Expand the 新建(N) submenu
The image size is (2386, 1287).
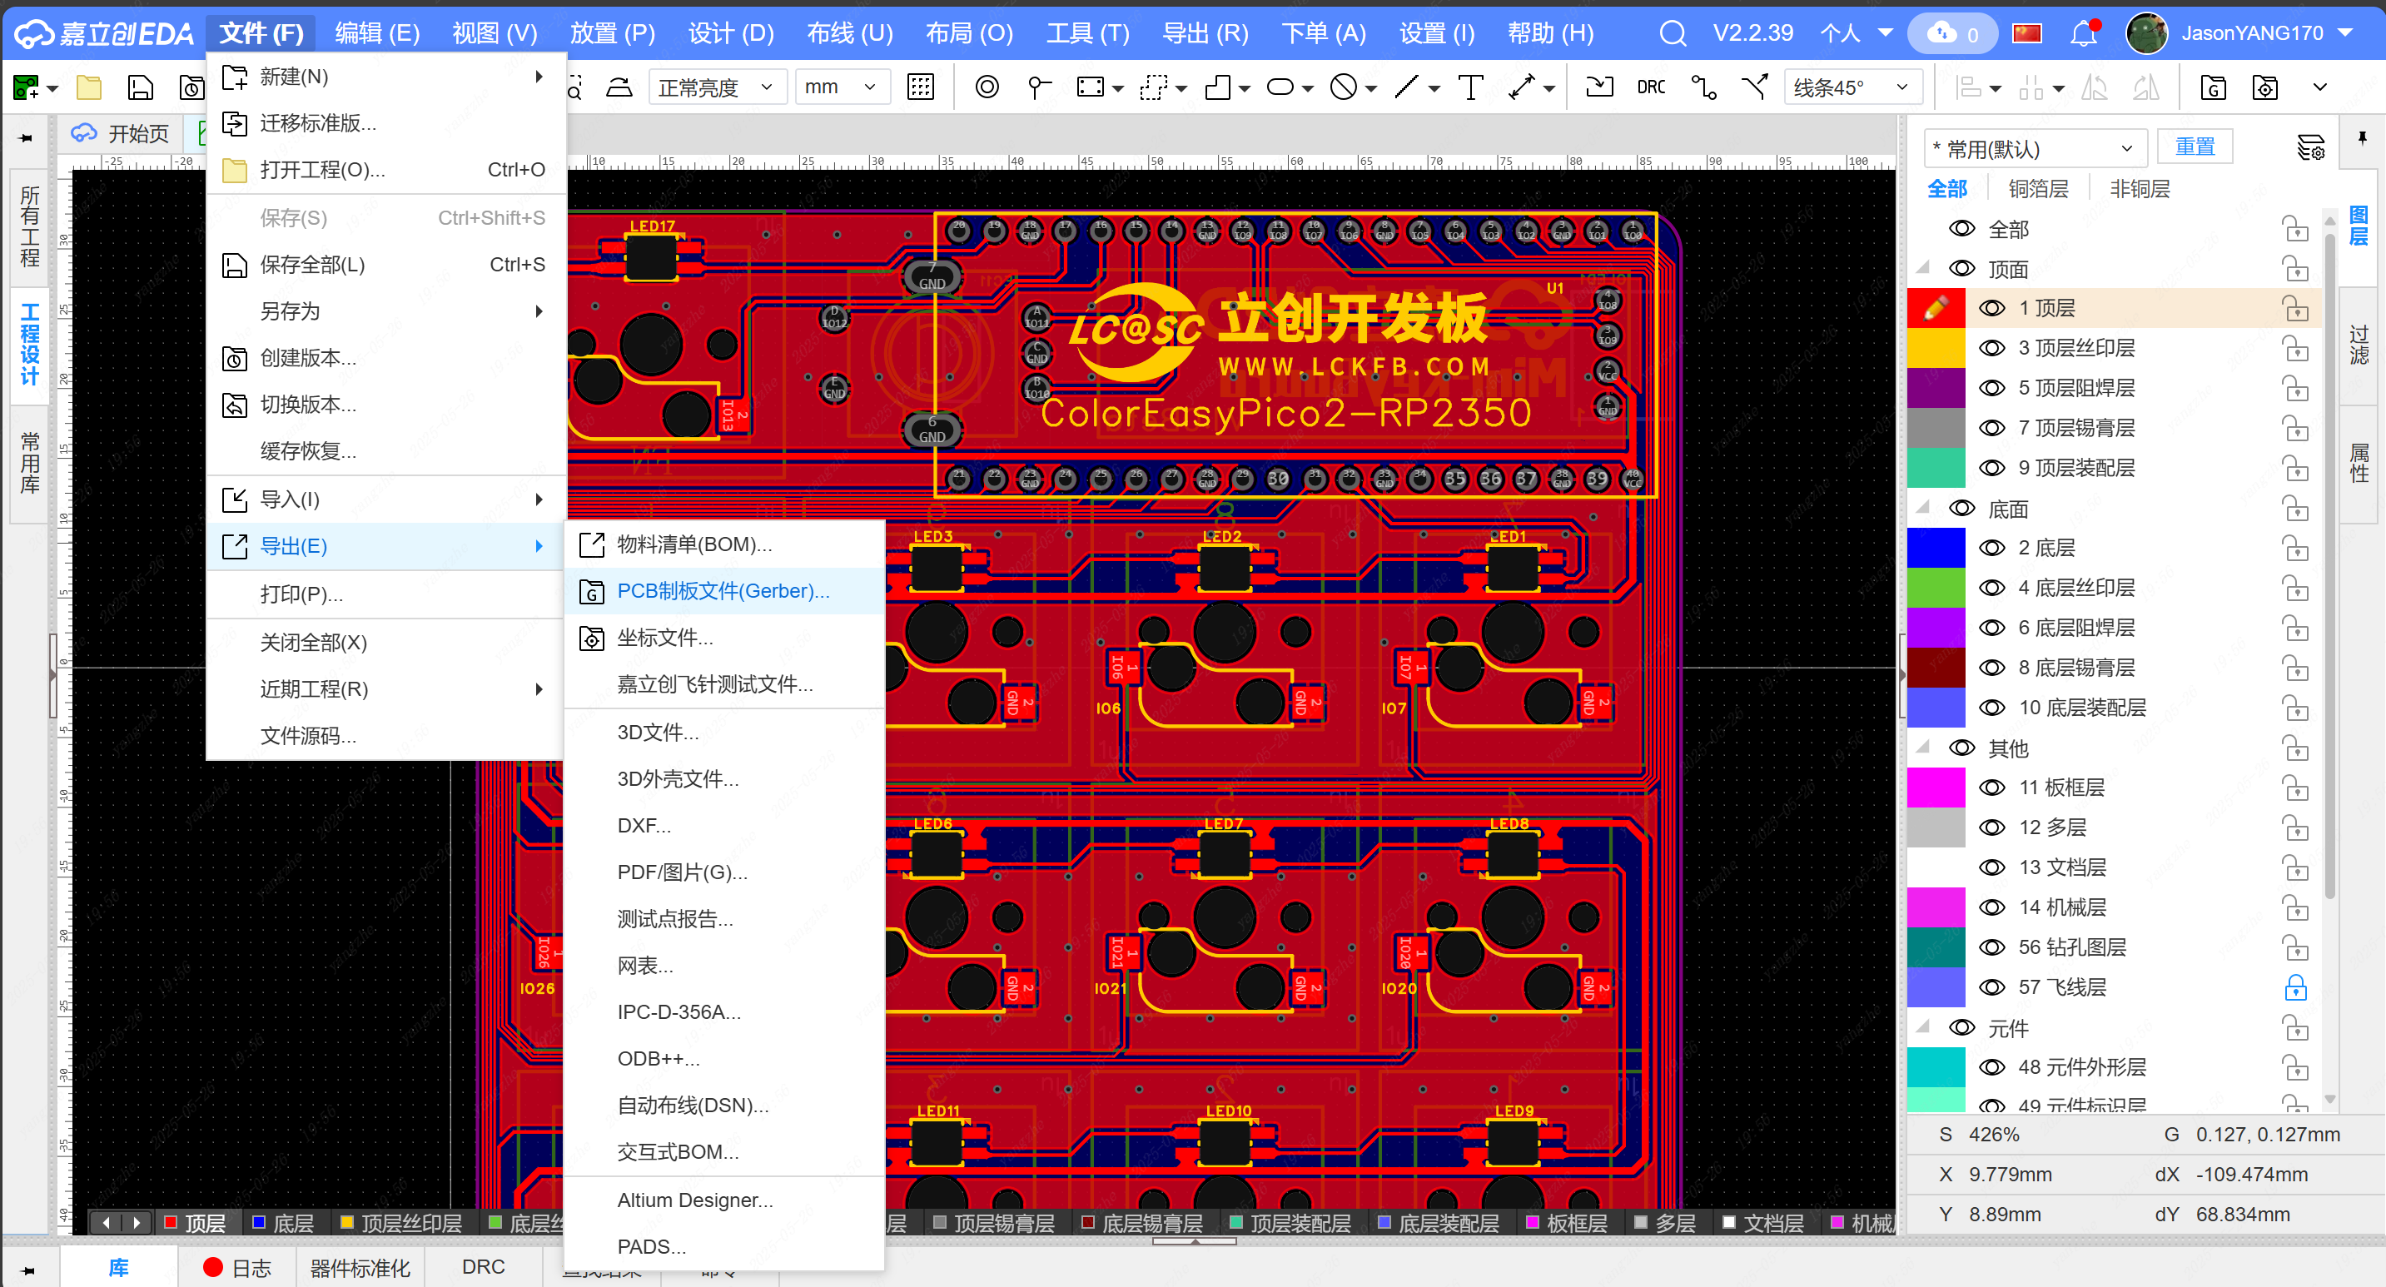click(x=385, y=76)
